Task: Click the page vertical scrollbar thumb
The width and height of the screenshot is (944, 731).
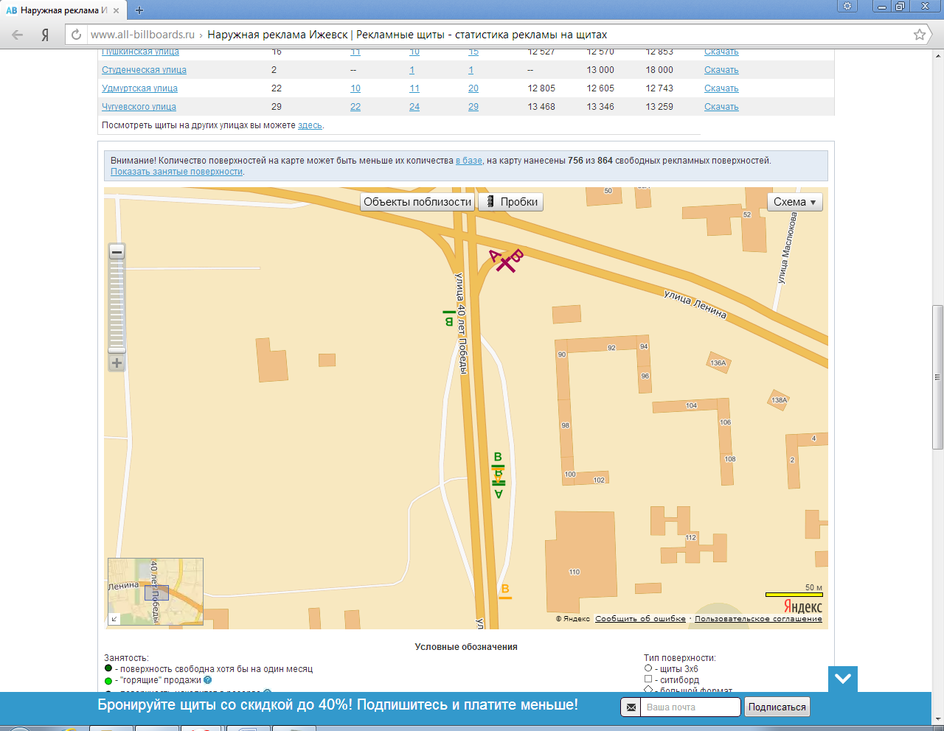Action: [938, 376]
